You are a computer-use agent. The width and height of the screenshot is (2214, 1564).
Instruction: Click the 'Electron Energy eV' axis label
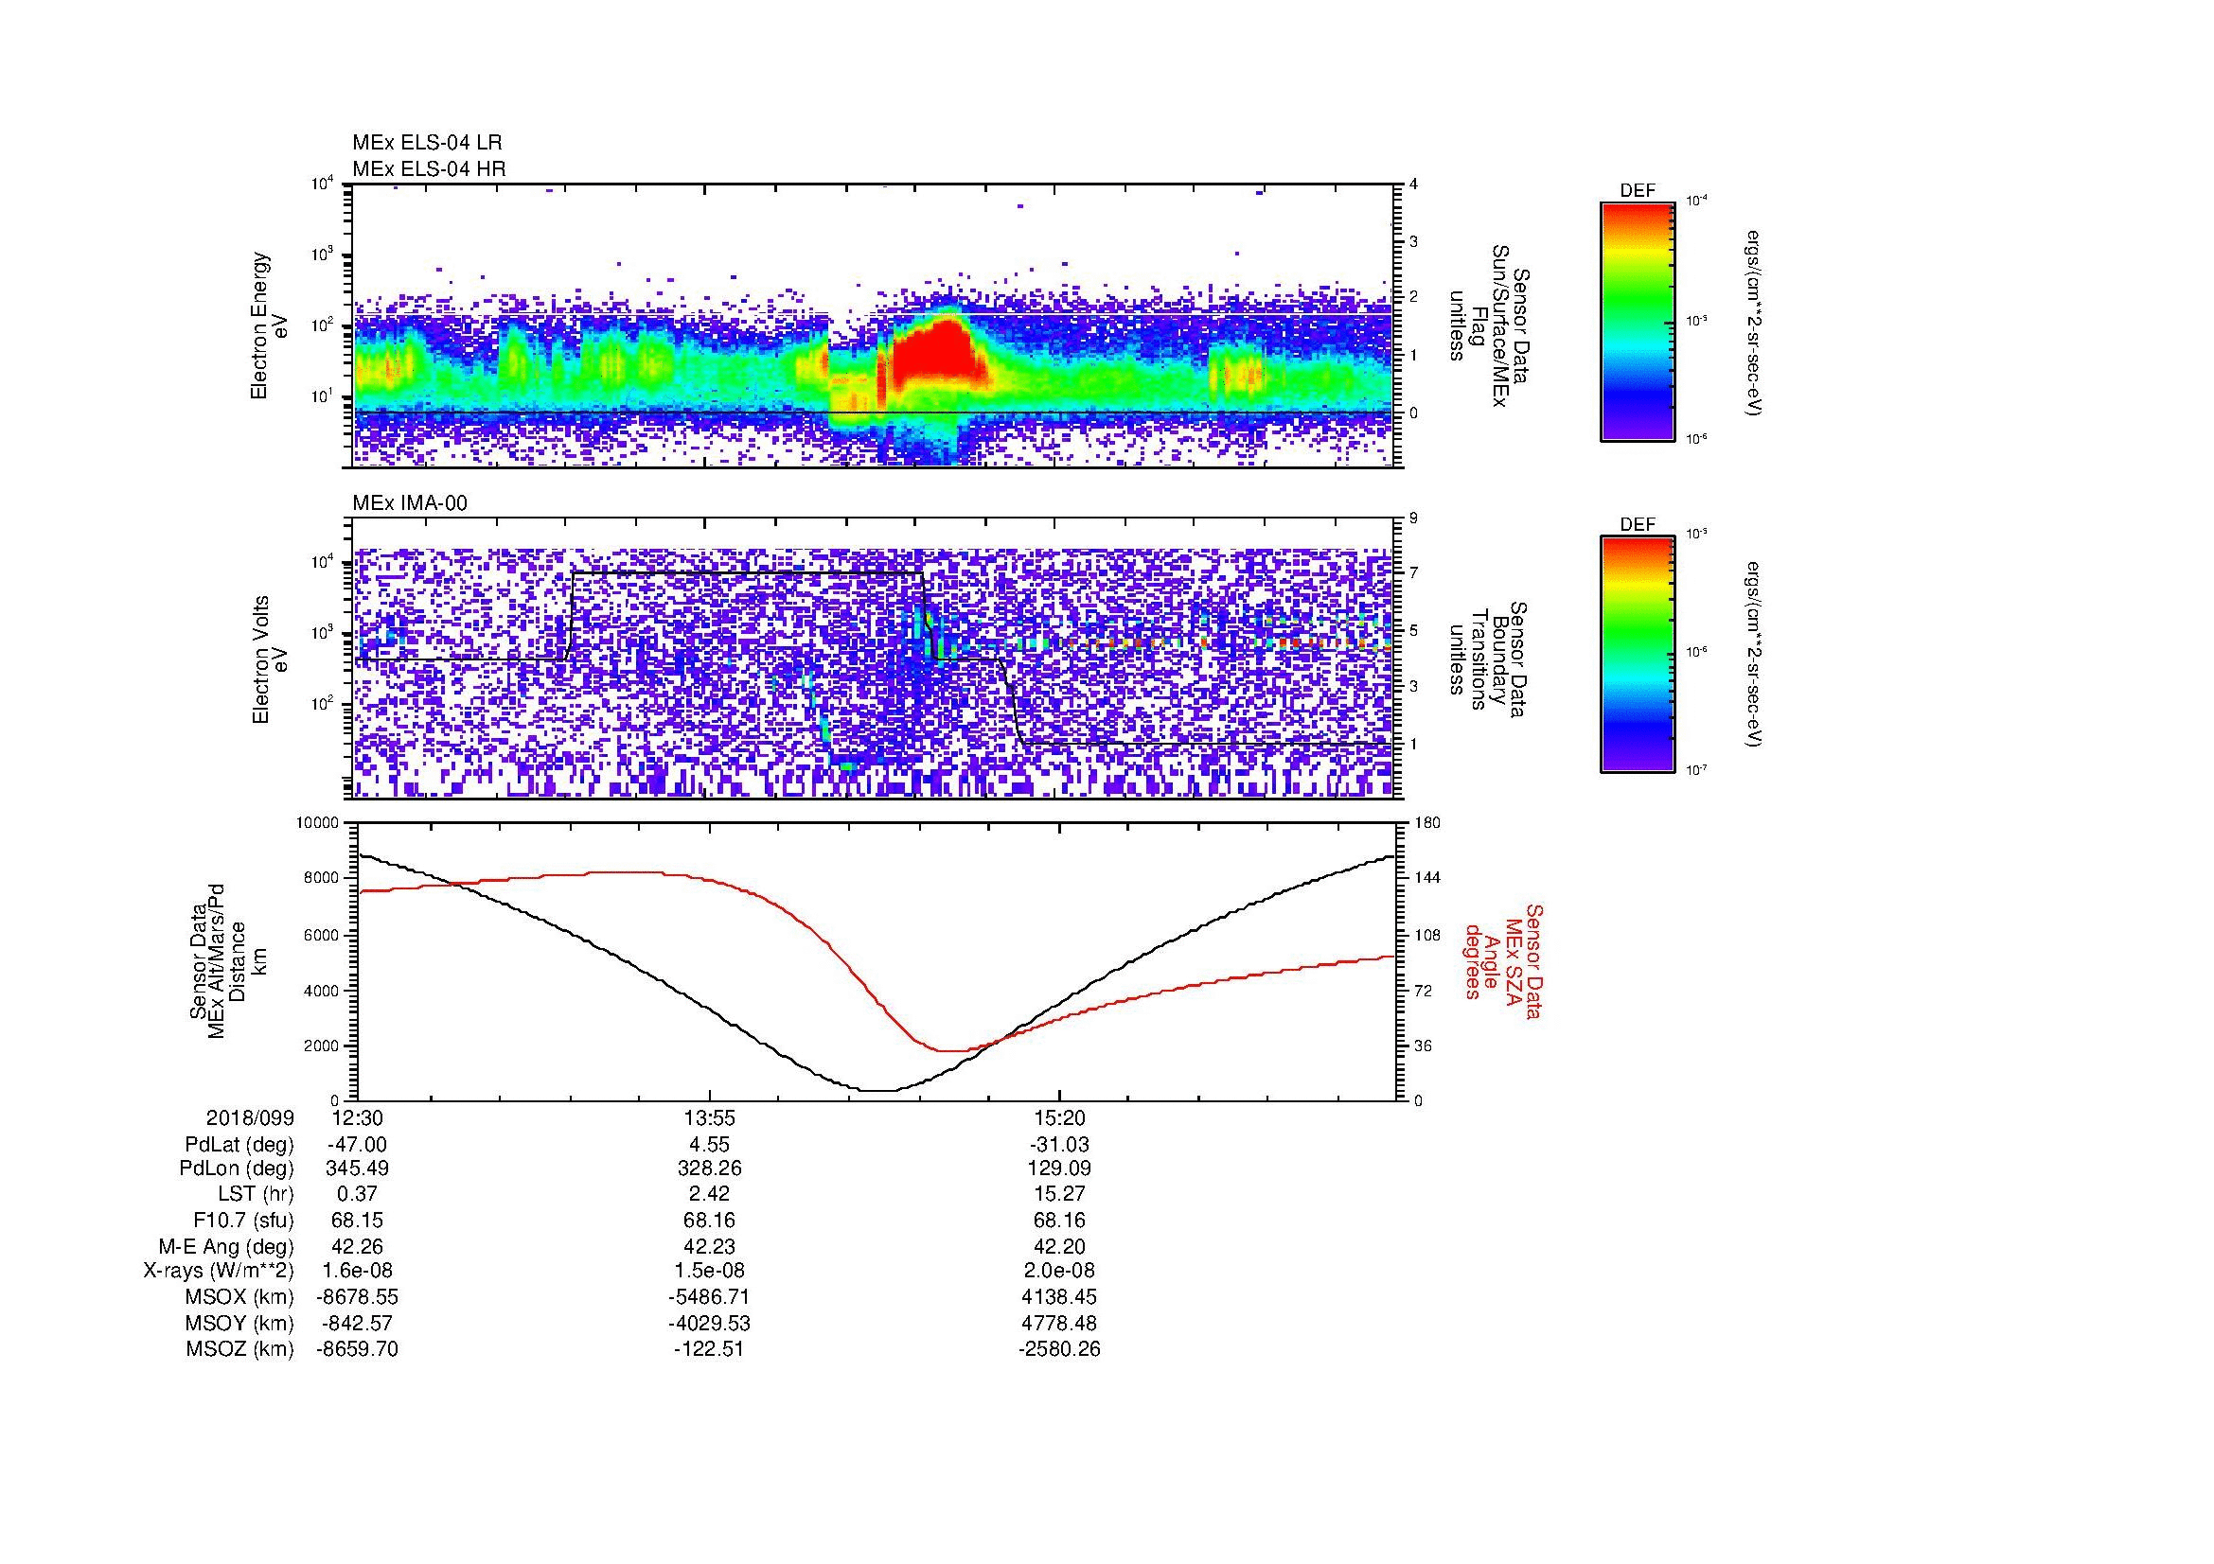269,325
